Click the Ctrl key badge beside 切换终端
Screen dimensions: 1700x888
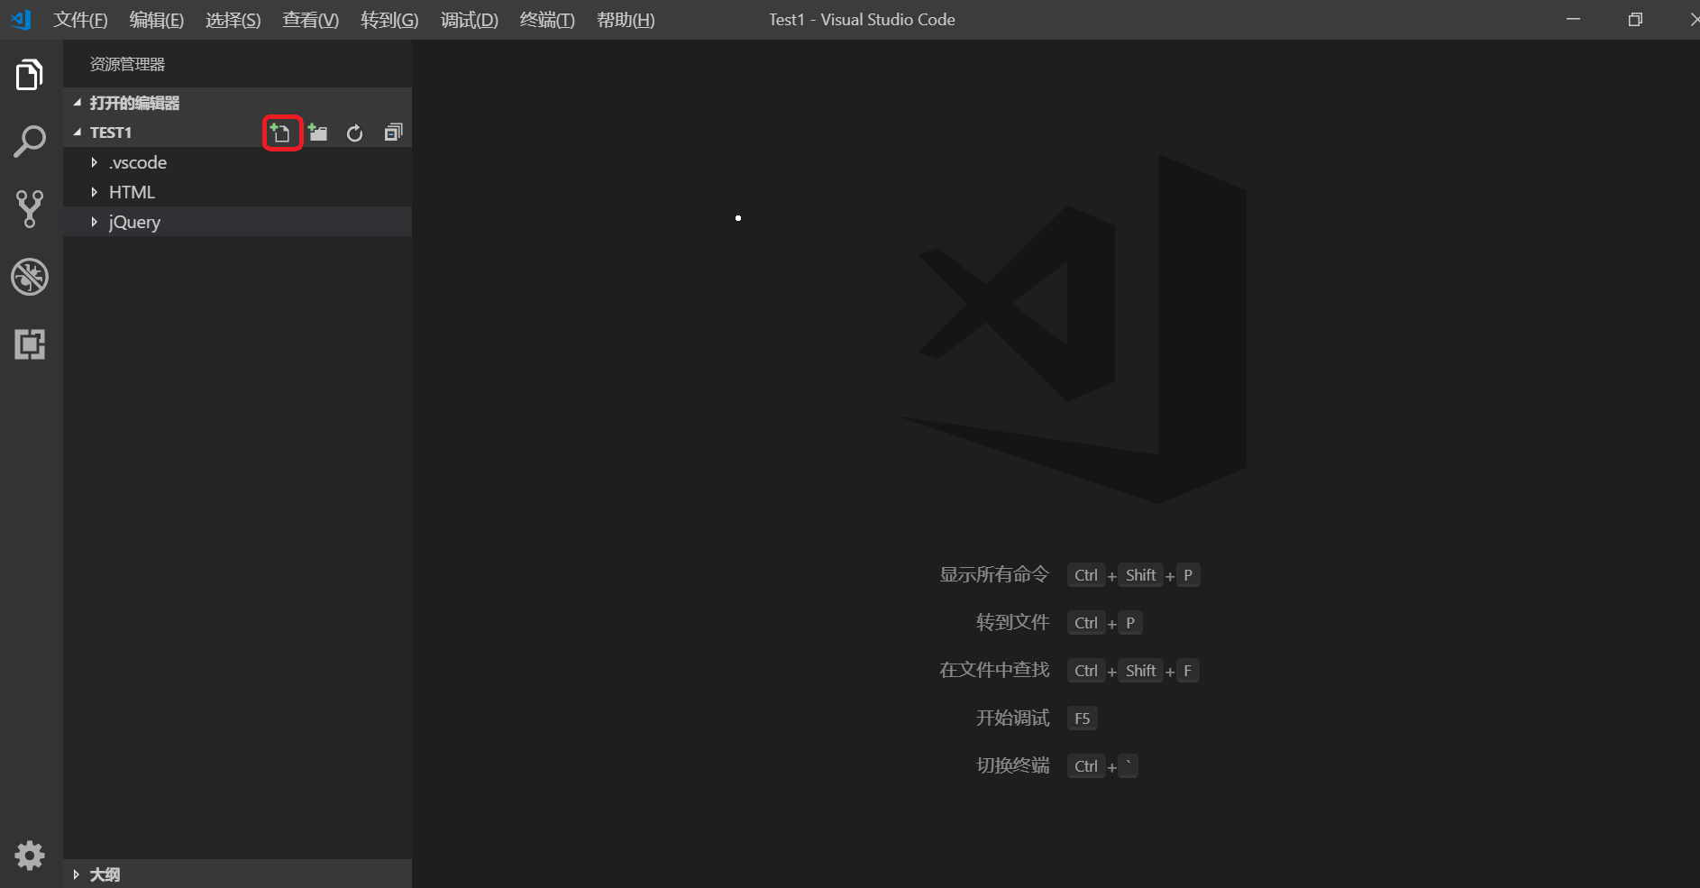1086,766
